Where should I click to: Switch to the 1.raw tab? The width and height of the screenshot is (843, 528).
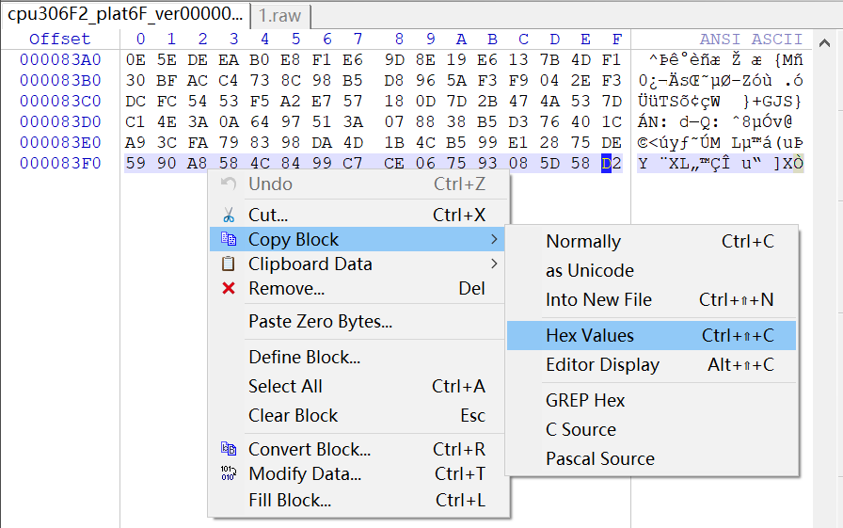coord(280,16)
